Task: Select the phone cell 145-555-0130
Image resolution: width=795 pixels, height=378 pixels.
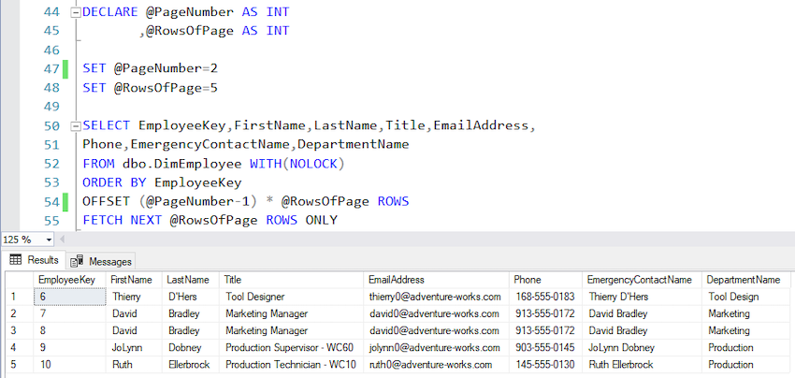Action: (x=545, y=365)
